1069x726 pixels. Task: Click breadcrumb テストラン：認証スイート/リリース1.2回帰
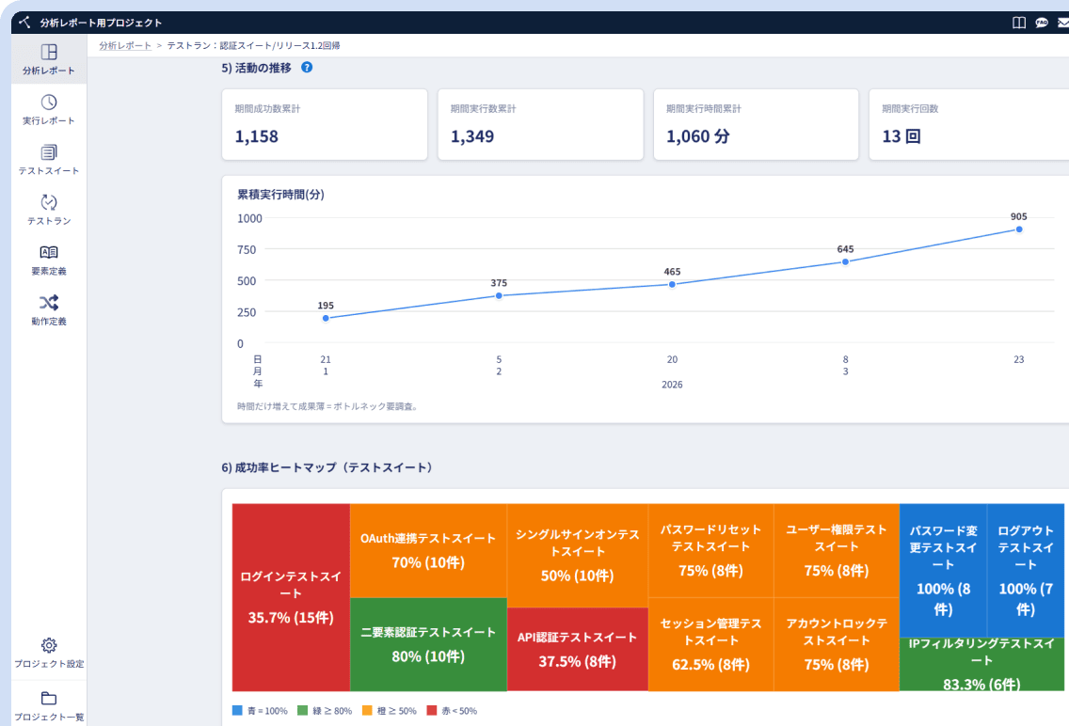(x=254, y=46)
